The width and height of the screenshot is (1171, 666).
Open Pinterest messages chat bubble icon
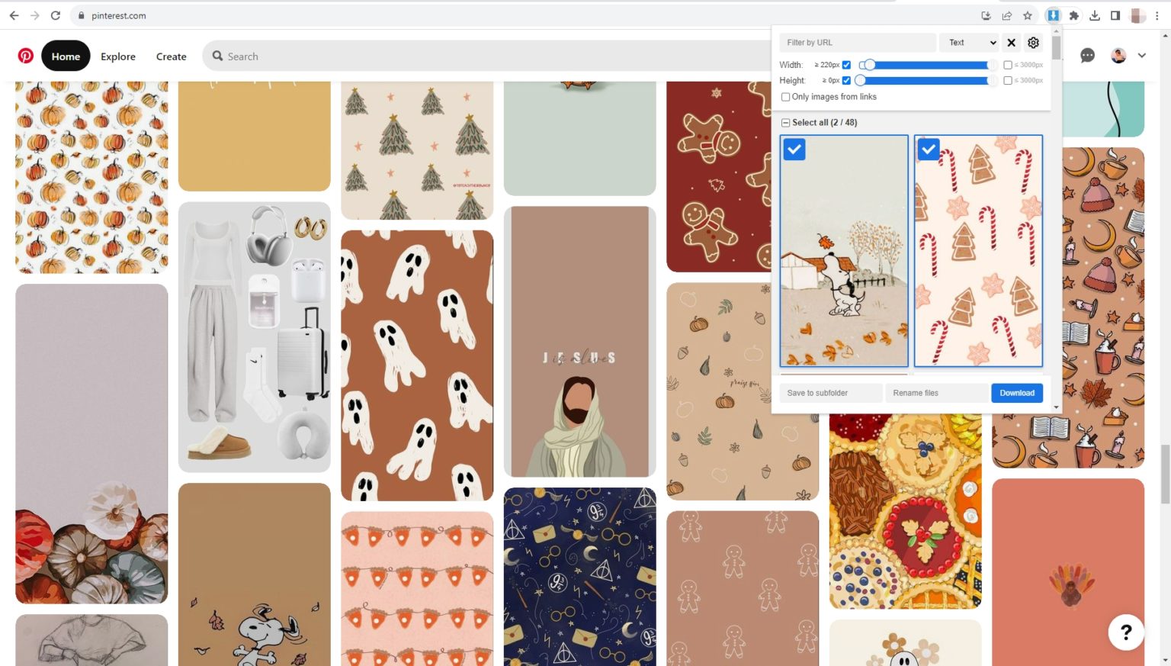point(1087,55)
